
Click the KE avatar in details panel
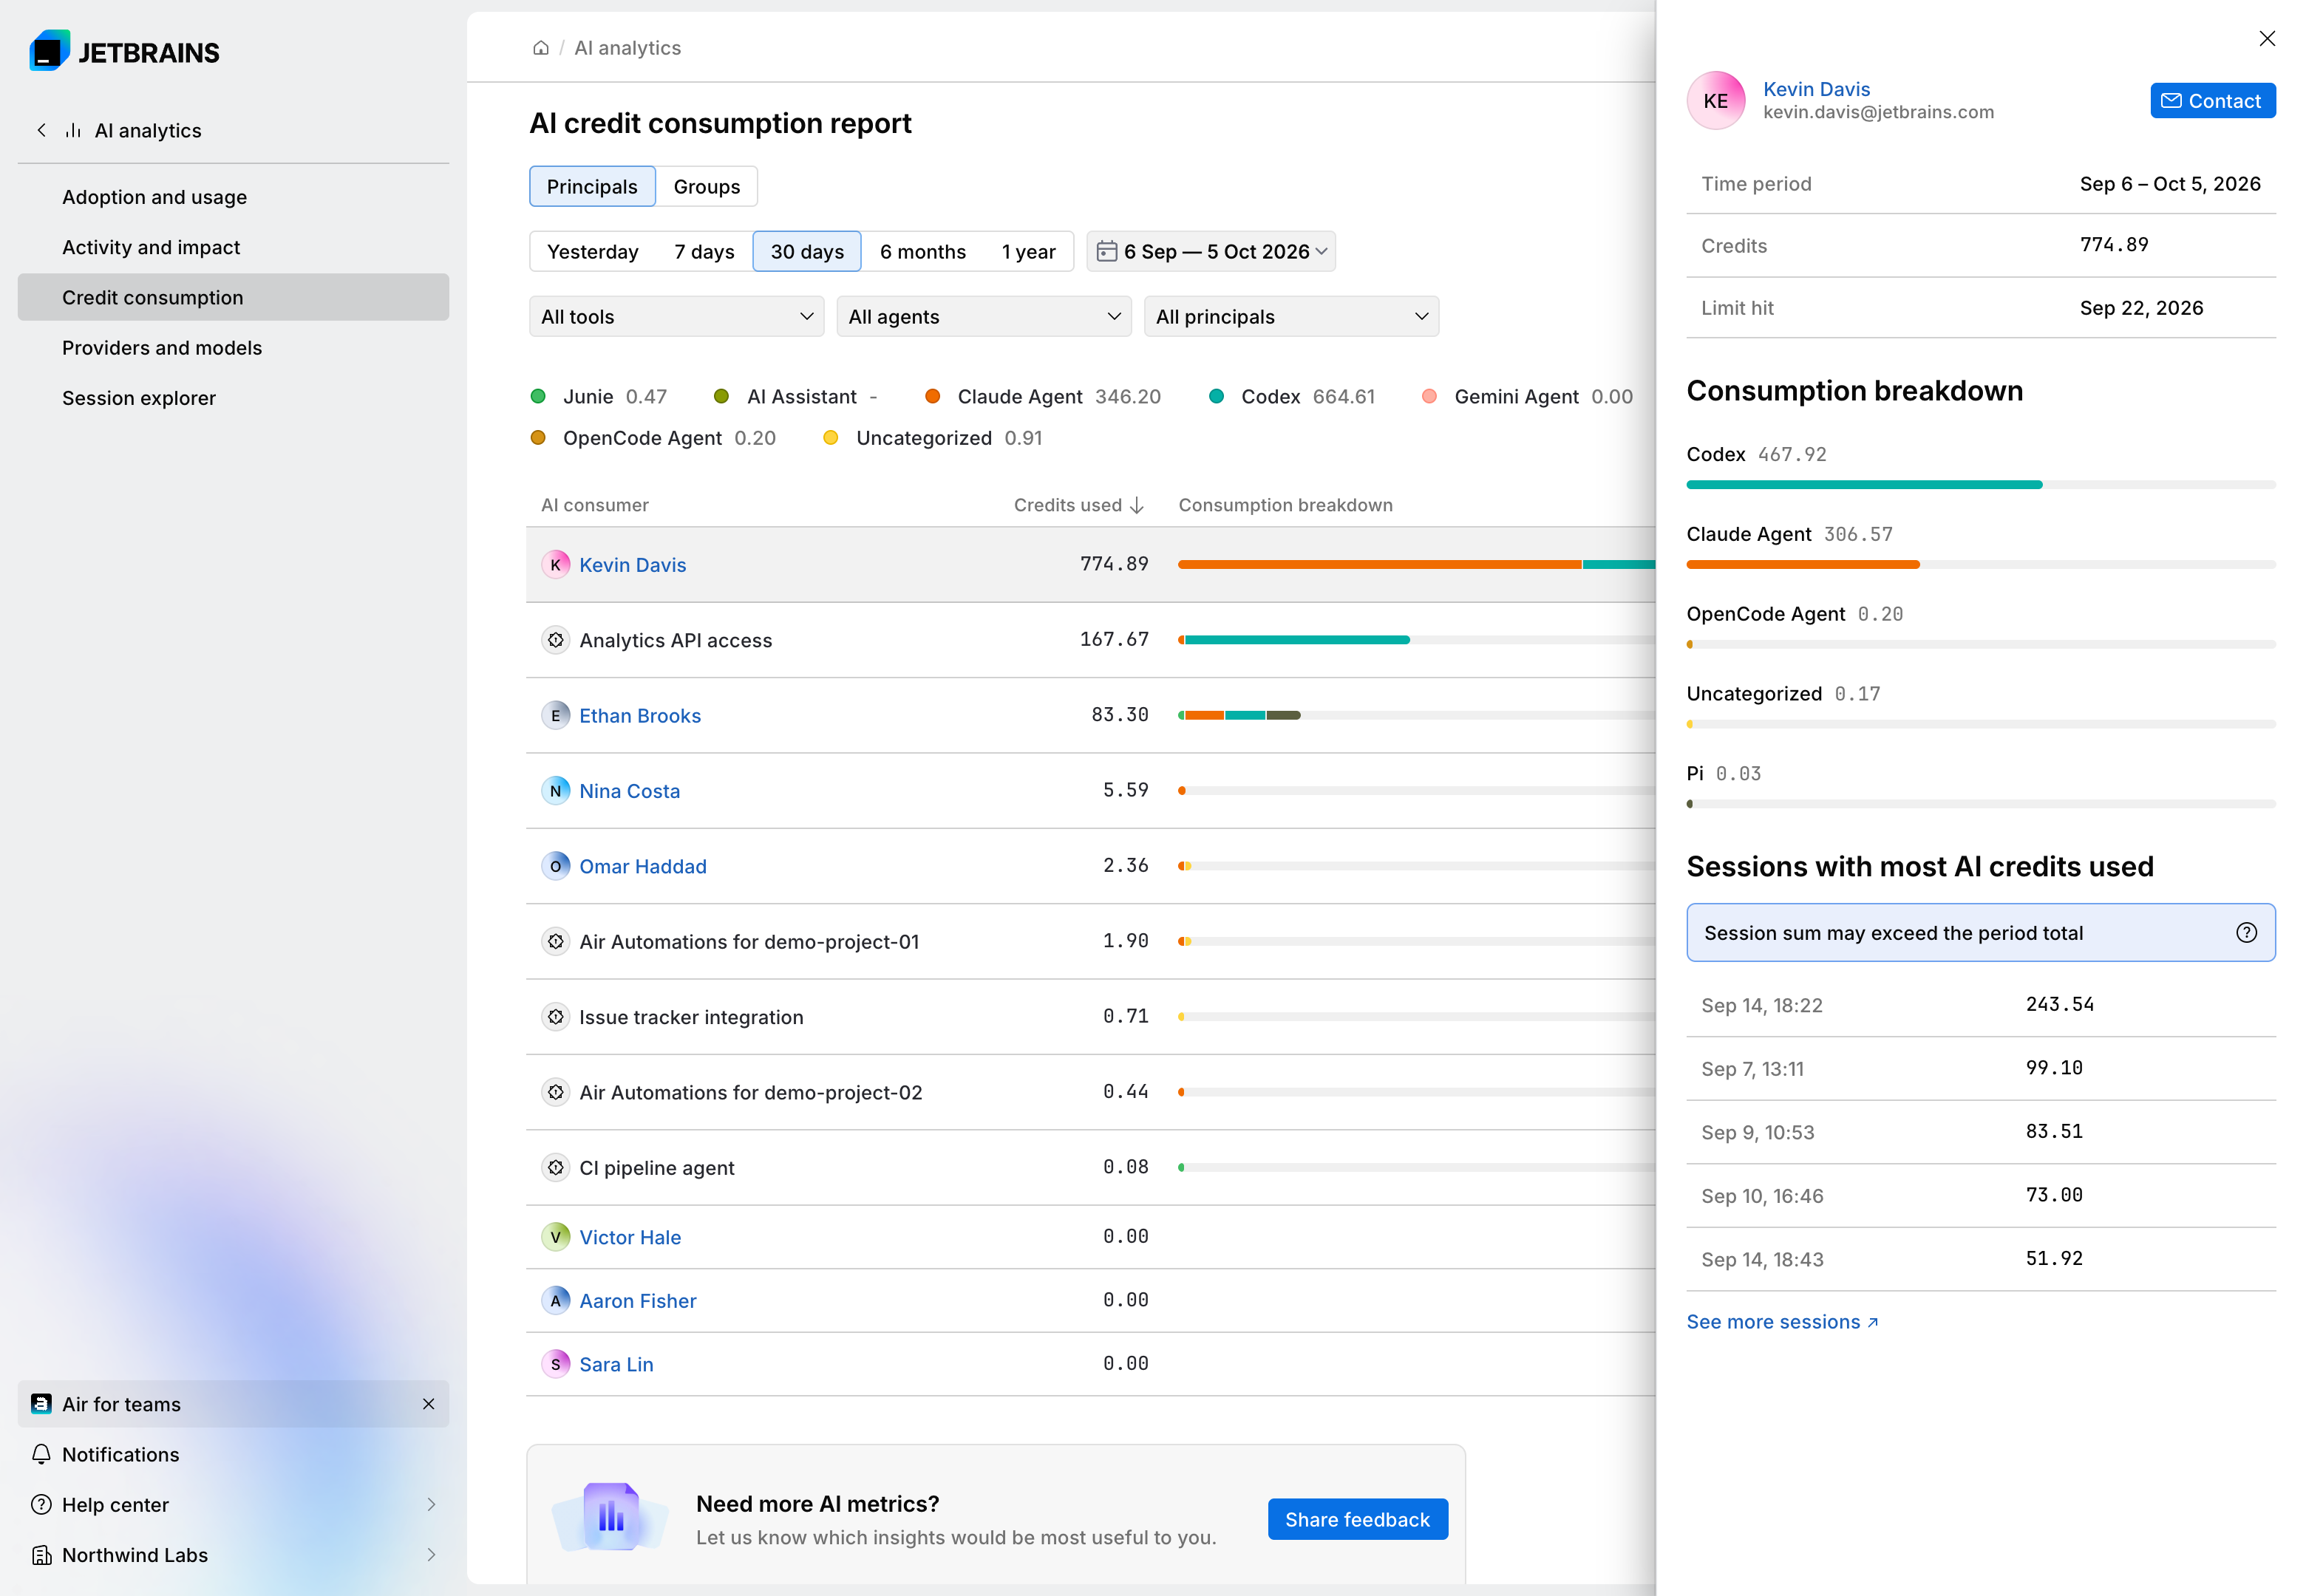[x=1715, y=100]
